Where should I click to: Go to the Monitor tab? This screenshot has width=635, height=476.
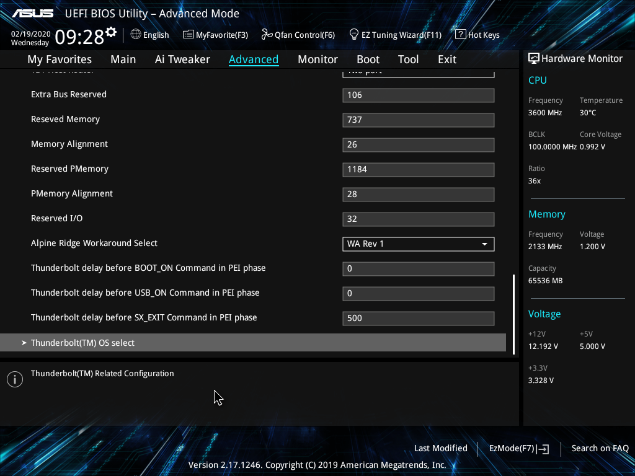317,59
